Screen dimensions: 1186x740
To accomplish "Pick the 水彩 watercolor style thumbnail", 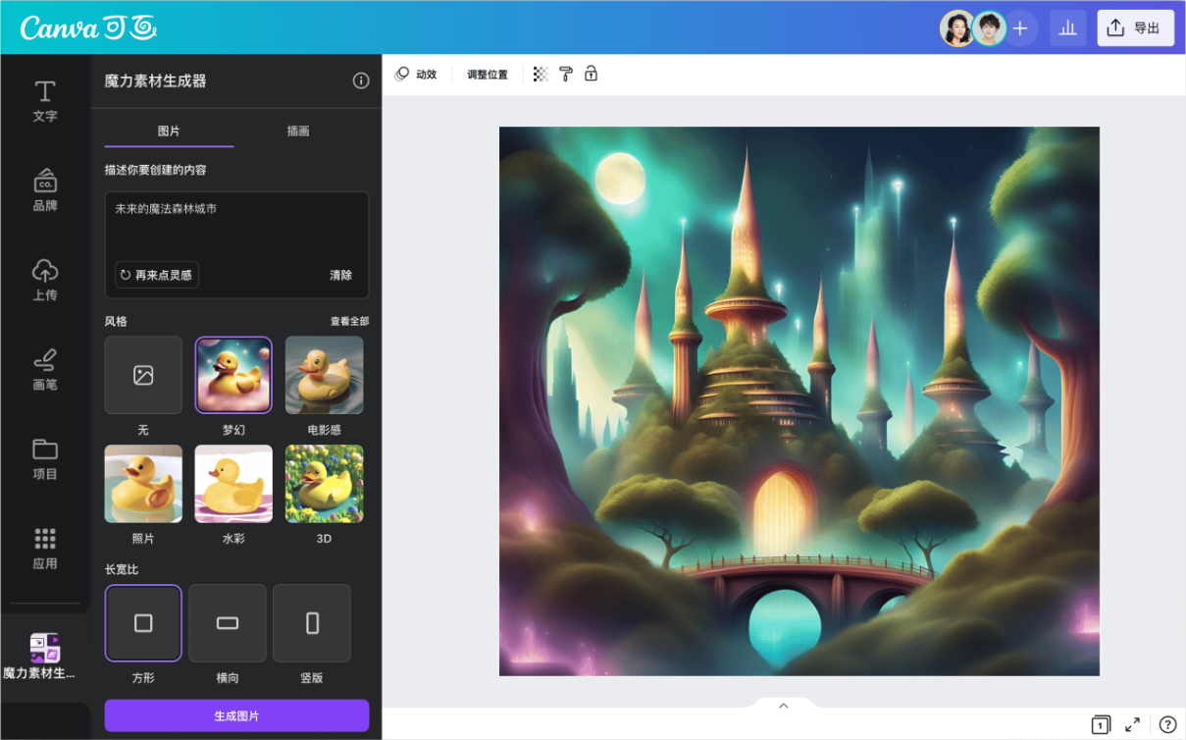I will (233, 484).
